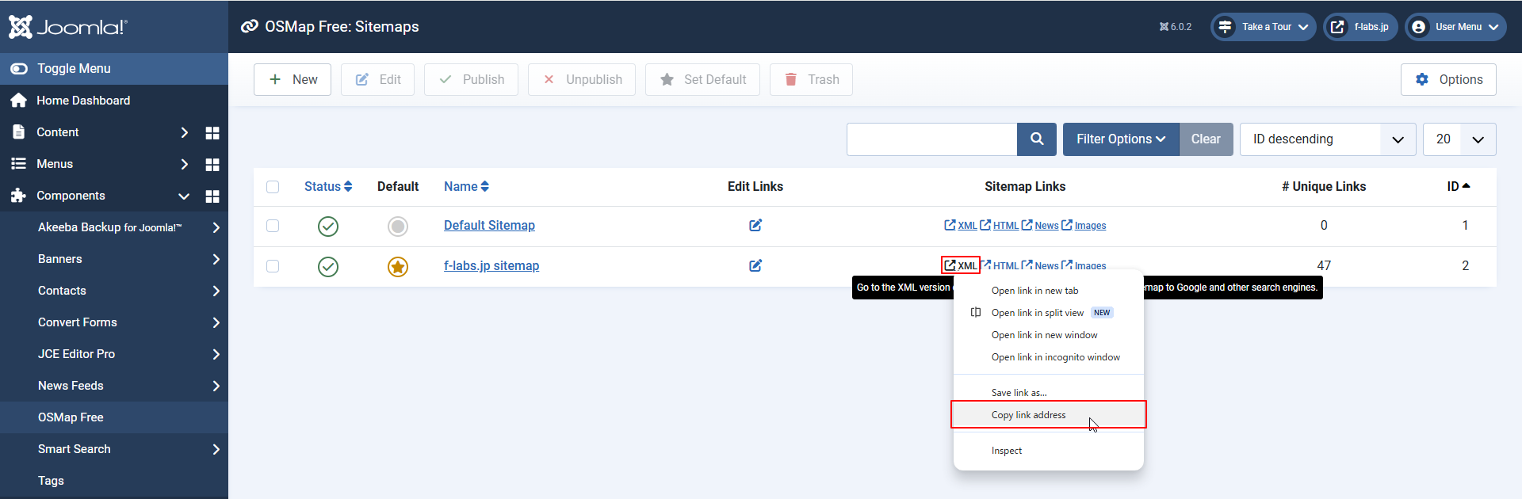Click the Options gear icon
Screen dimensions: 1522x499
[x=1422, y=79]
